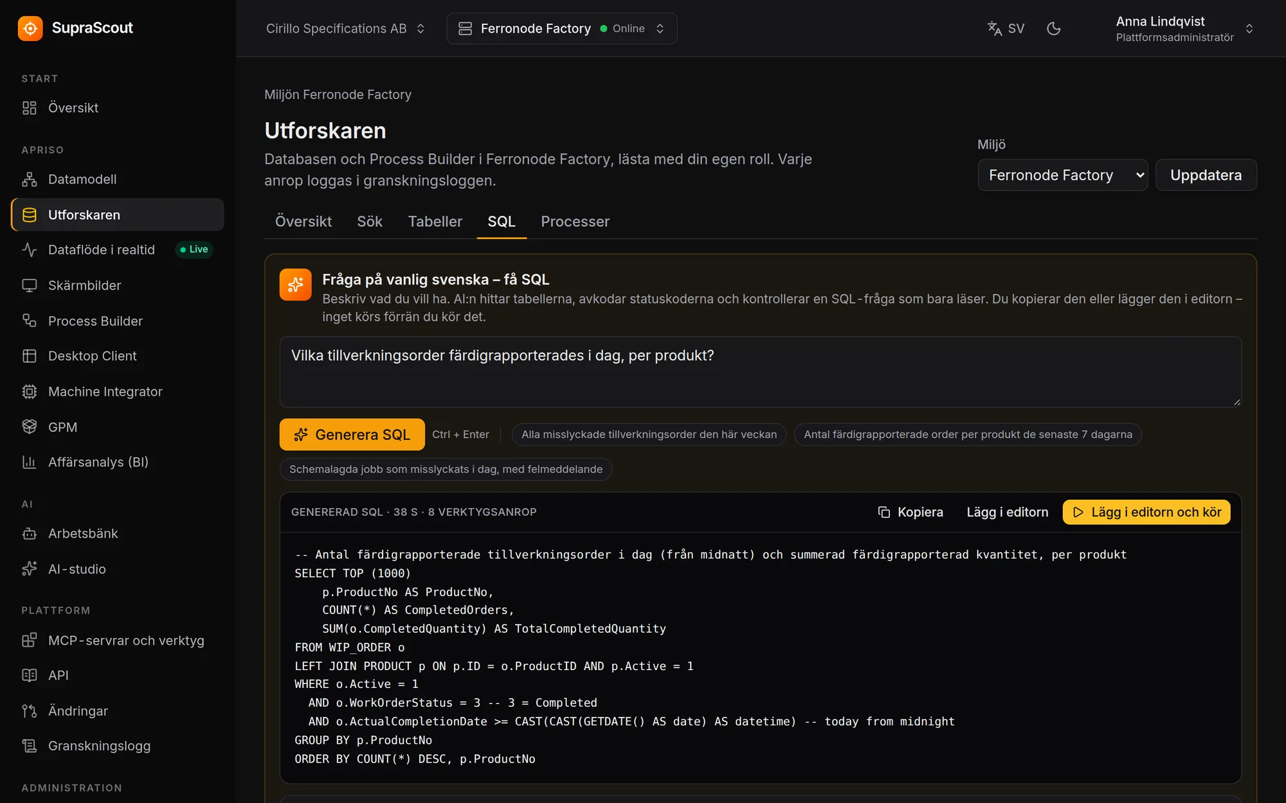Pick suggestion Schemalagda jobb som misslyckats i dag

tap(446, 470)
